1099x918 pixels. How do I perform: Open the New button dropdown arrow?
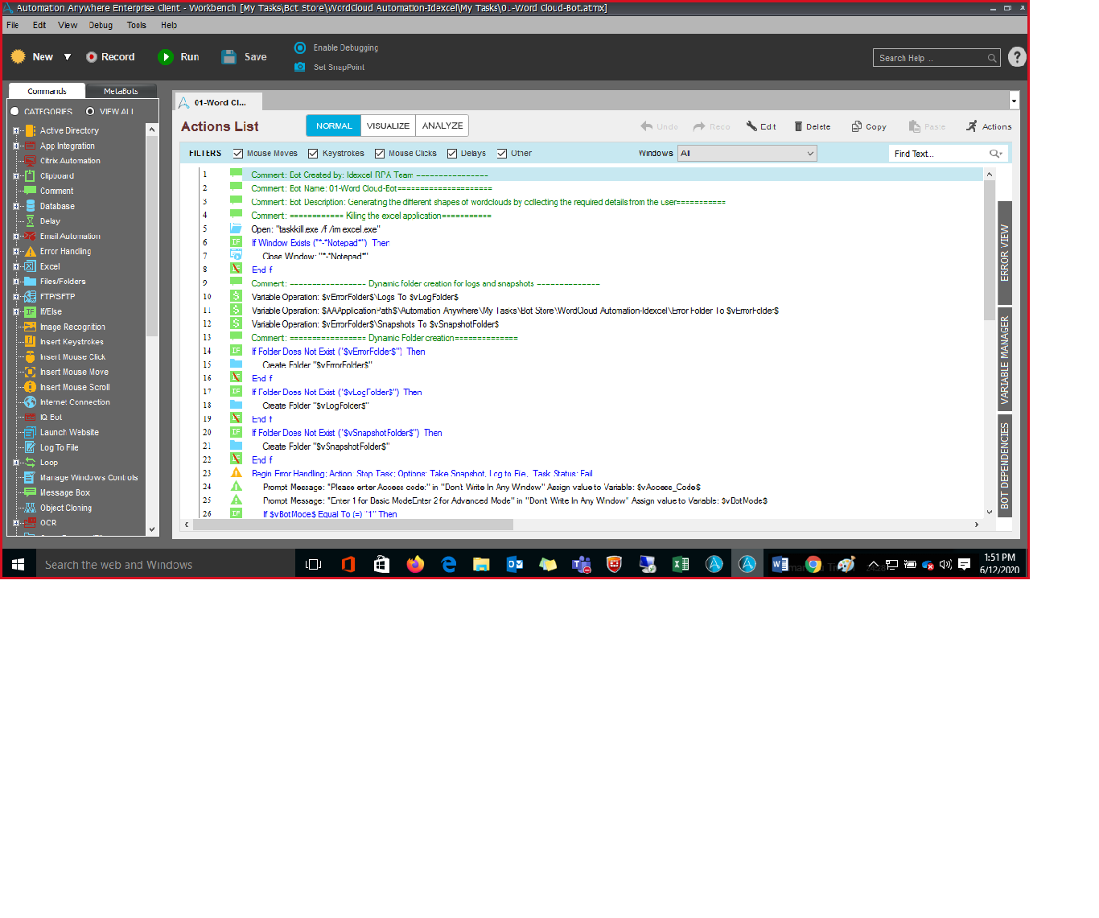(68, 57)
